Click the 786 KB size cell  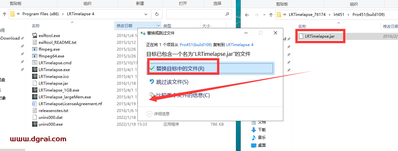tap(217, 124)
